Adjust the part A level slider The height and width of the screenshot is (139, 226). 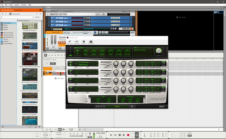pyautogui.click(x=107, y=65)
